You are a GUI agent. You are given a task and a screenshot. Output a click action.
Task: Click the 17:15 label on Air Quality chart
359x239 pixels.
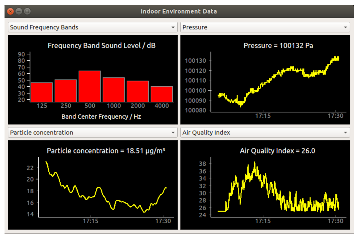coord(263,221)
